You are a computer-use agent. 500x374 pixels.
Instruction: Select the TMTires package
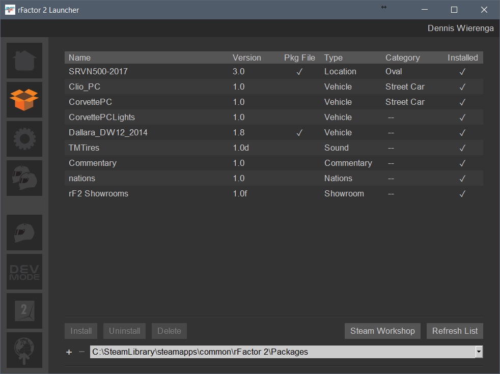click(x=273, y=148)
